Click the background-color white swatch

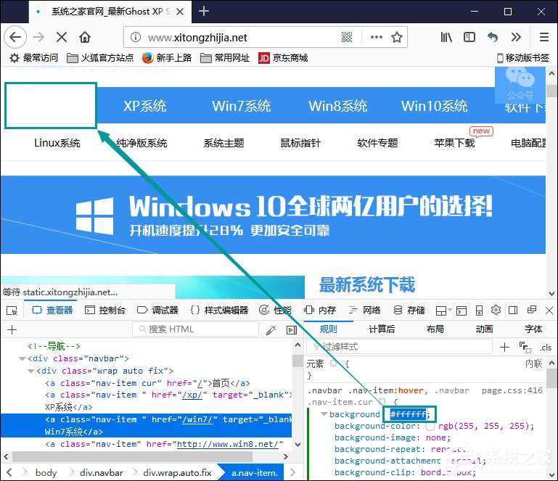click(x=430, y=426)
